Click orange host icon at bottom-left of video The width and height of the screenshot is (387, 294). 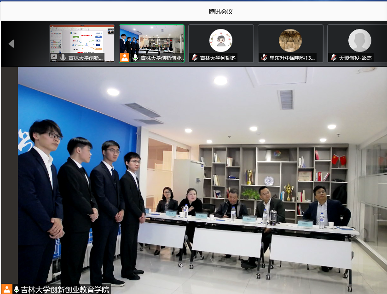point(7,289)
